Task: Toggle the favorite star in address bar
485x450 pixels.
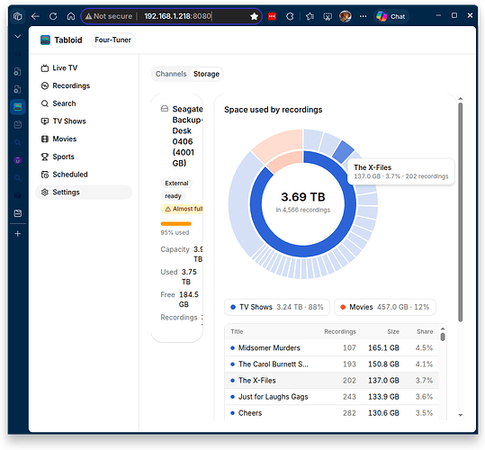Action: pyautogui.click(x=254, y=16)
